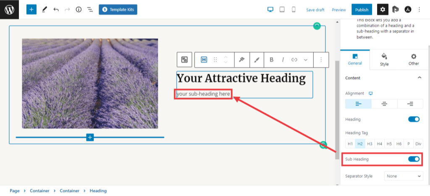Switch to the Other tab
The image size is (430, 196).
pos(414,60)
